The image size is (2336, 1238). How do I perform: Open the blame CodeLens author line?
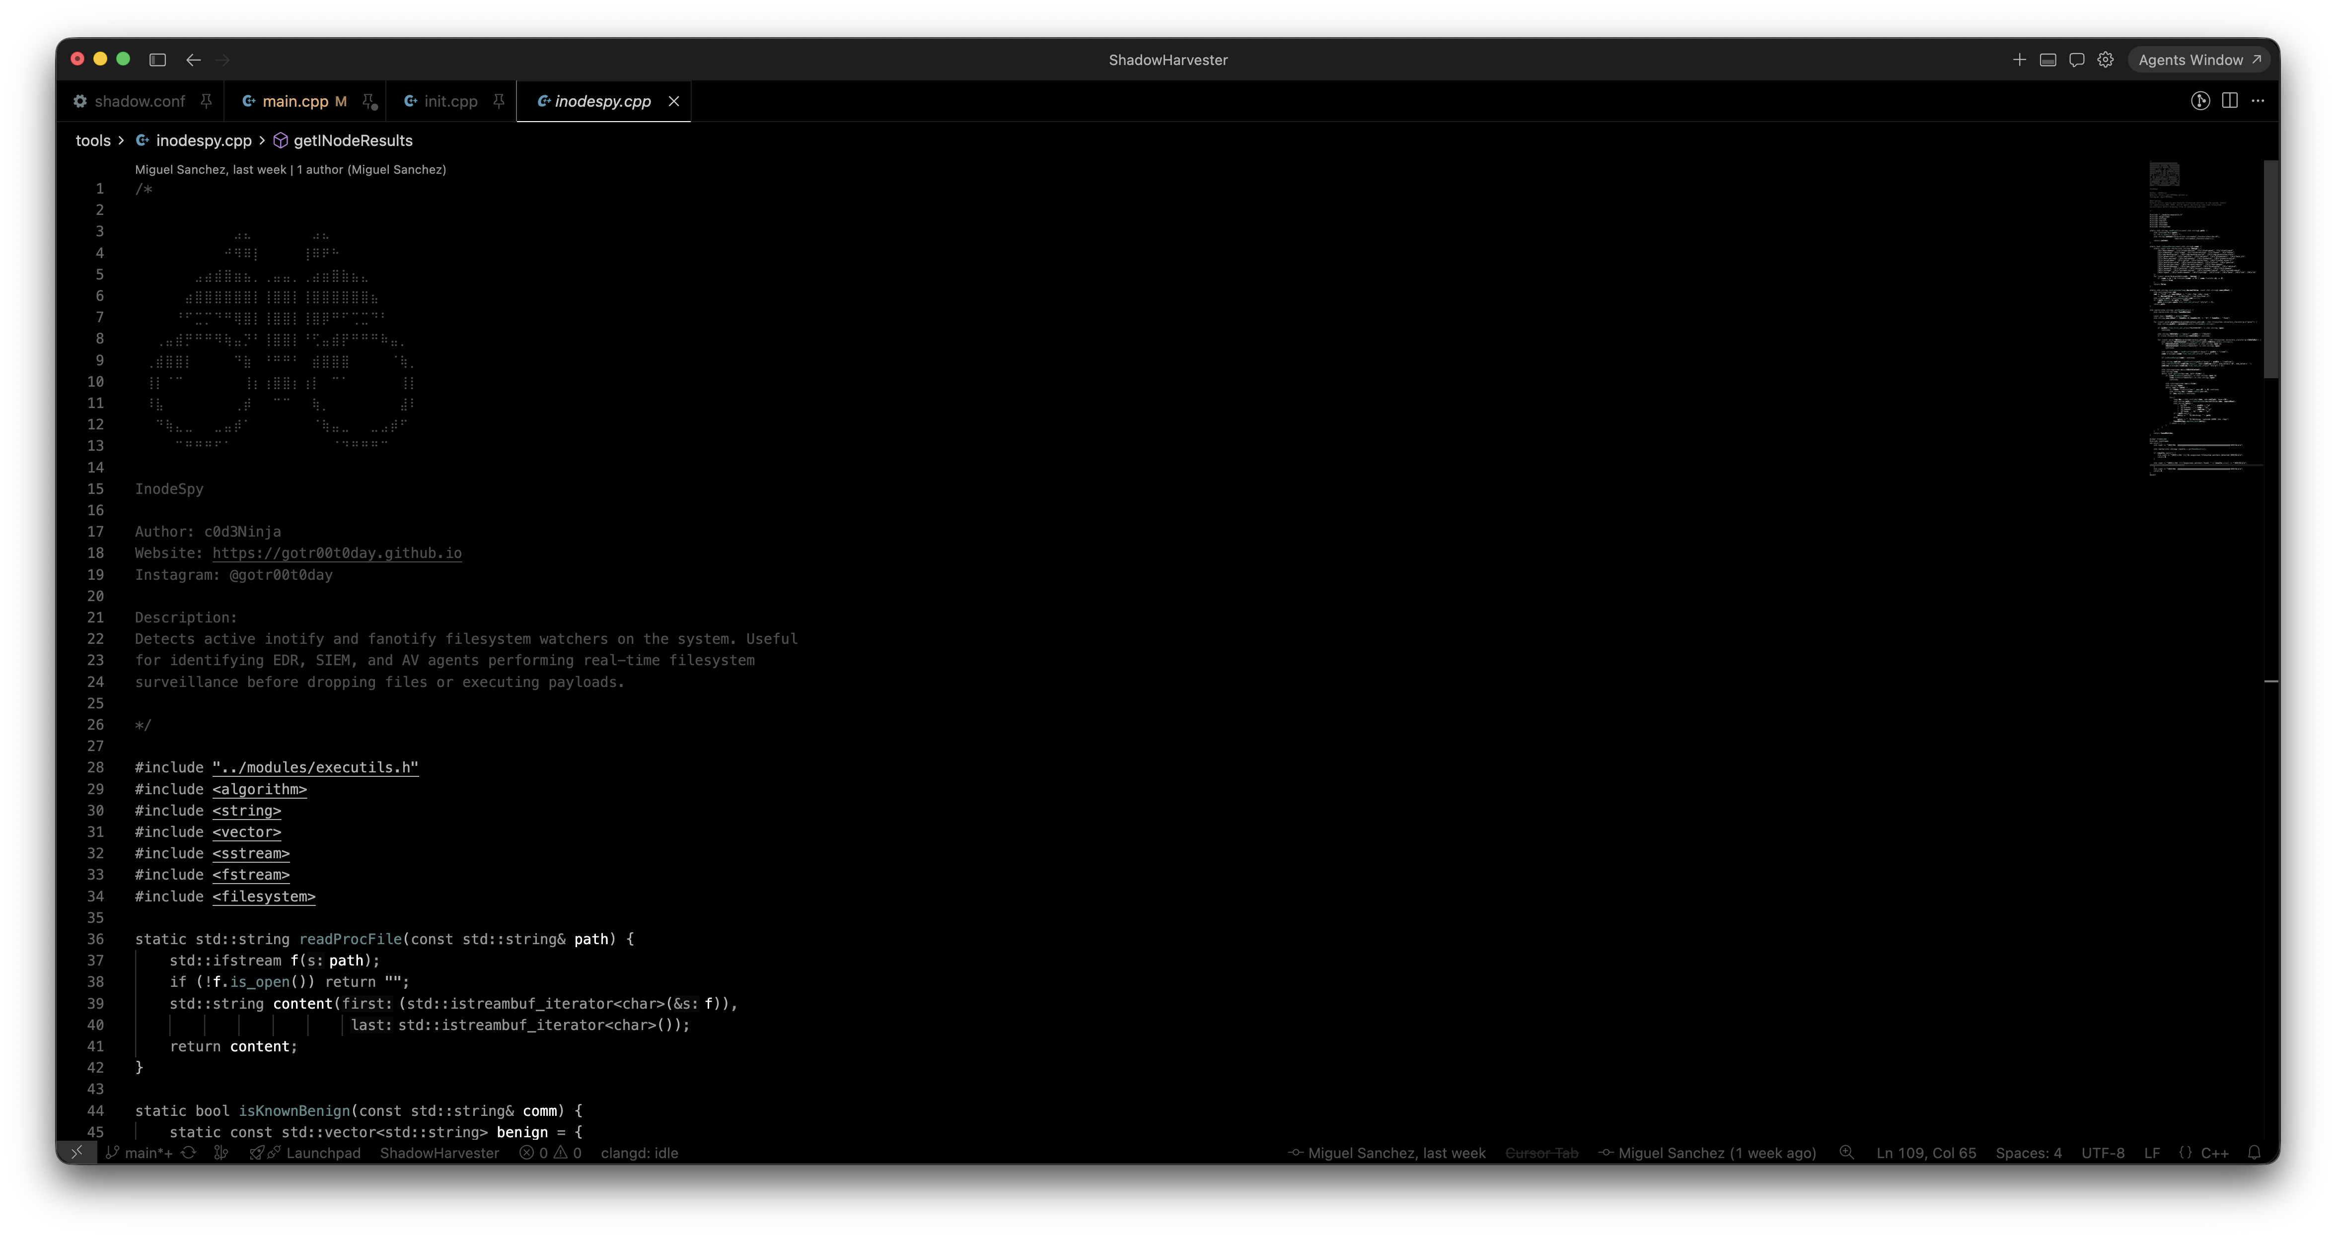[290, 169]
